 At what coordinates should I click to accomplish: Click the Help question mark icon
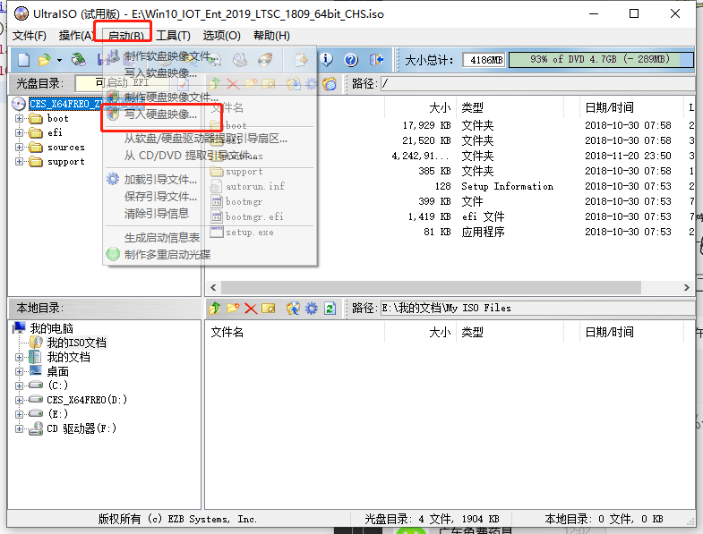(x=351, y=60)
